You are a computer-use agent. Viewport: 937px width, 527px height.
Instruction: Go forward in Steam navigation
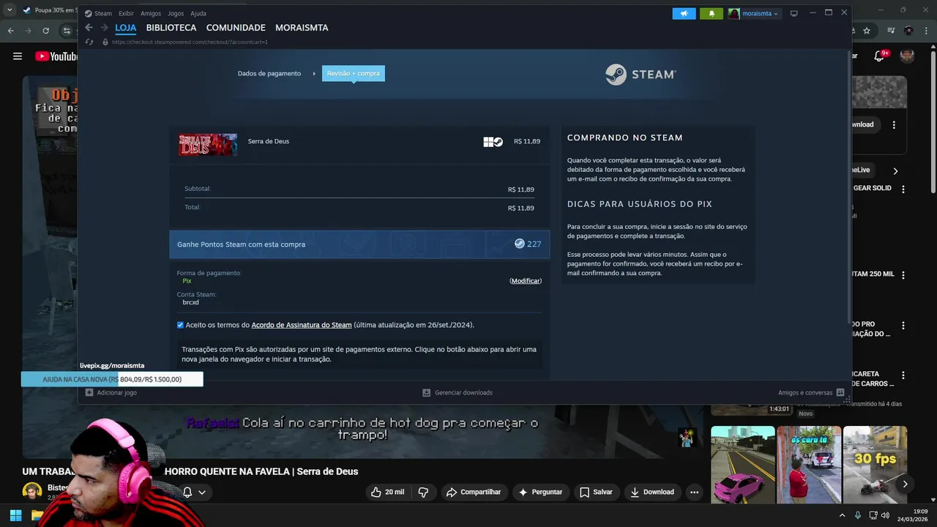[104, 28]
